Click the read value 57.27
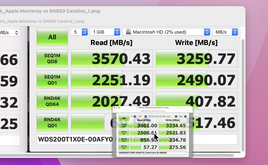The image size is (268, 165). click(150, 147)
